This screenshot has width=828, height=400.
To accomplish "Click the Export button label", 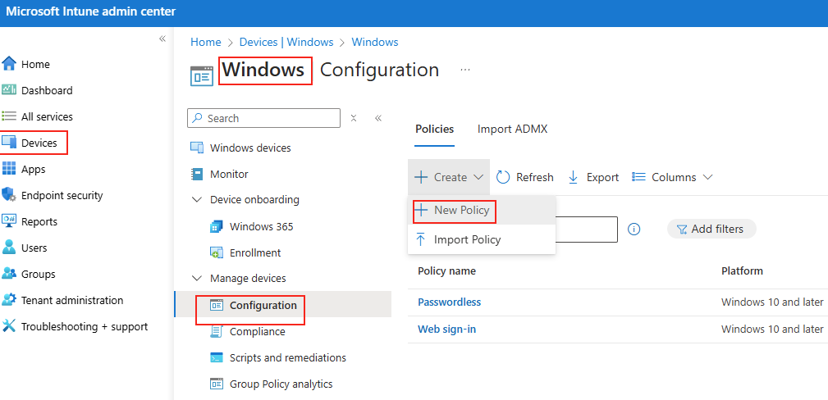I will coord(602,177).
